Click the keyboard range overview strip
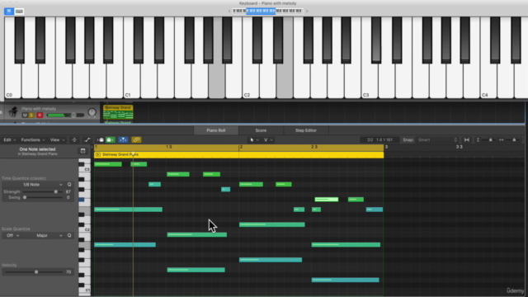The width and height of the screenshot is (528, 297). tap(267, 11)
